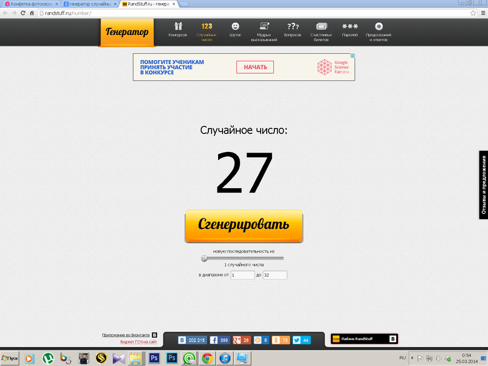Open the network tray icon
The width and height of the screenshot is (488, 366).
click(430, 358)
